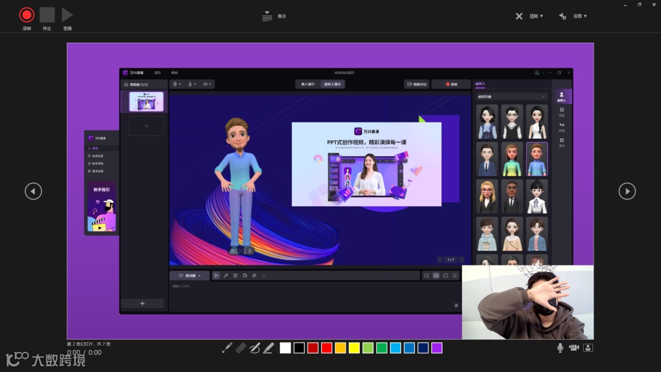Image resolution: width=661 pixels, height=372 pixels.
Task: Pick the purple ink color
Action: 437,348
